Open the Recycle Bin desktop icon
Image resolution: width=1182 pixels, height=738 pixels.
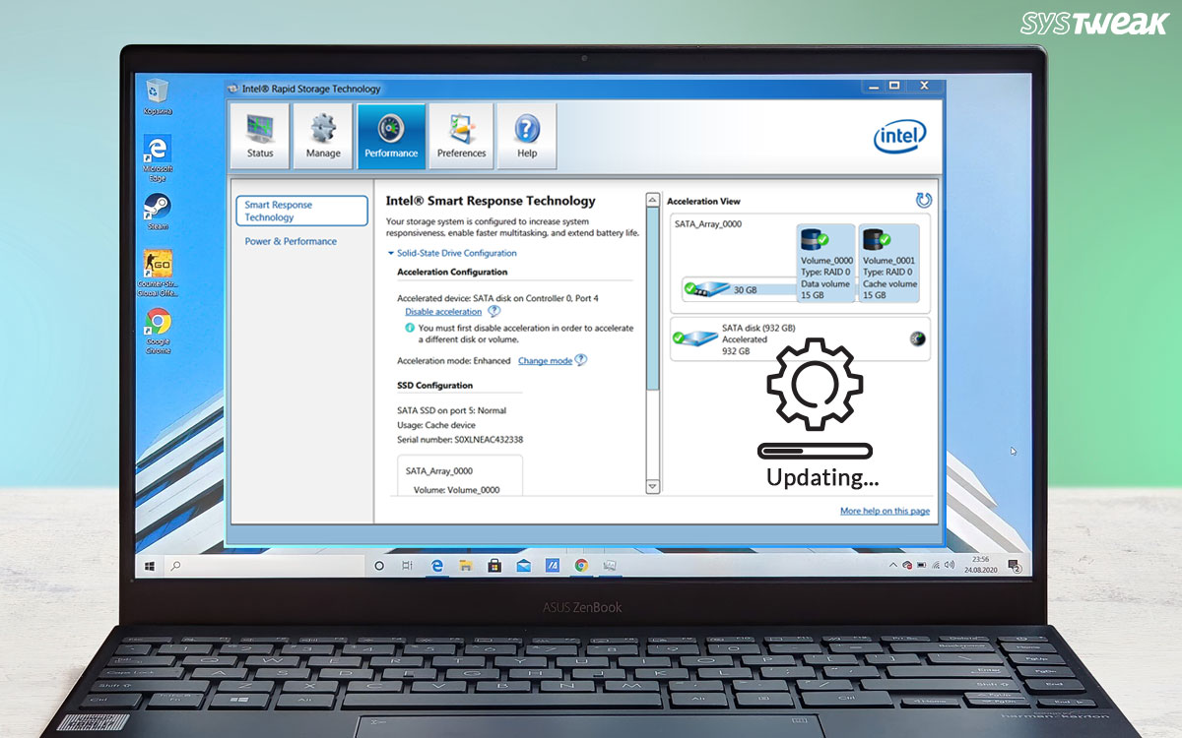coord(157,95)
